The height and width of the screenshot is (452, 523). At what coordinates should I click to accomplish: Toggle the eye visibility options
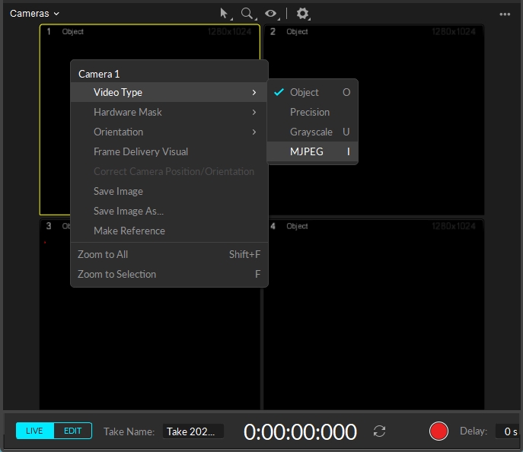pos(270,14)
